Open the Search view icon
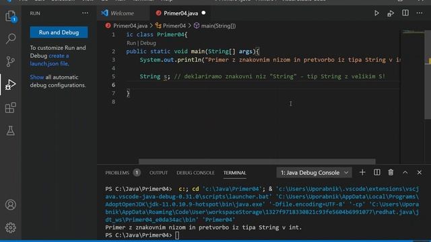 click(11, 38)
